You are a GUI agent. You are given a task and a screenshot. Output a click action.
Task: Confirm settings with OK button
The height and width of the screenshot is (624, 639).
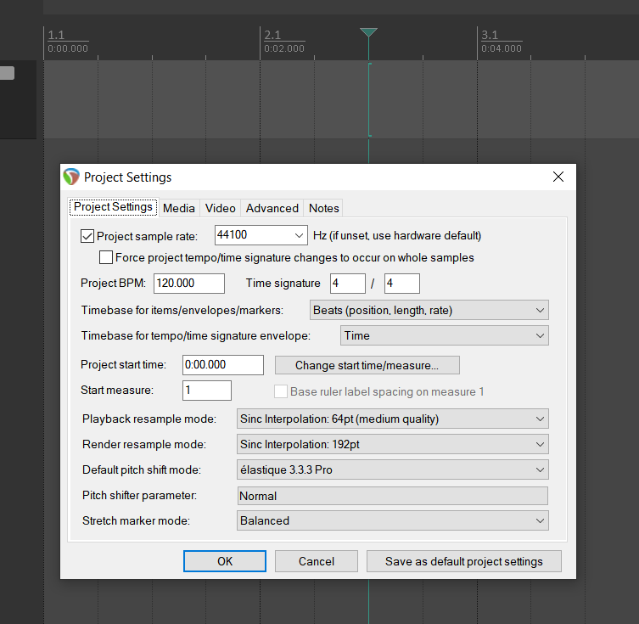225,561
